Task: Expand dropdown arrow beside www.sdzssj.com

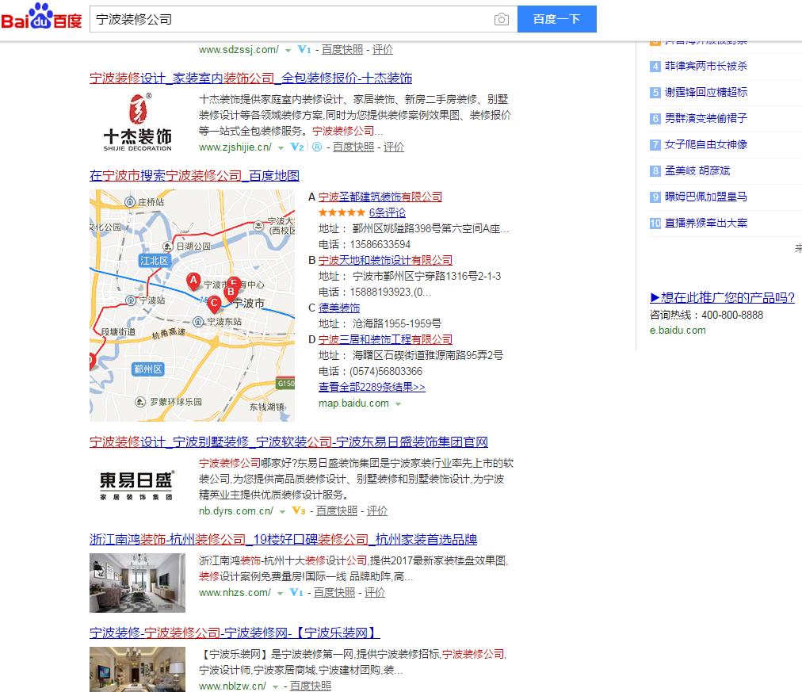Action: coord(288,50)
